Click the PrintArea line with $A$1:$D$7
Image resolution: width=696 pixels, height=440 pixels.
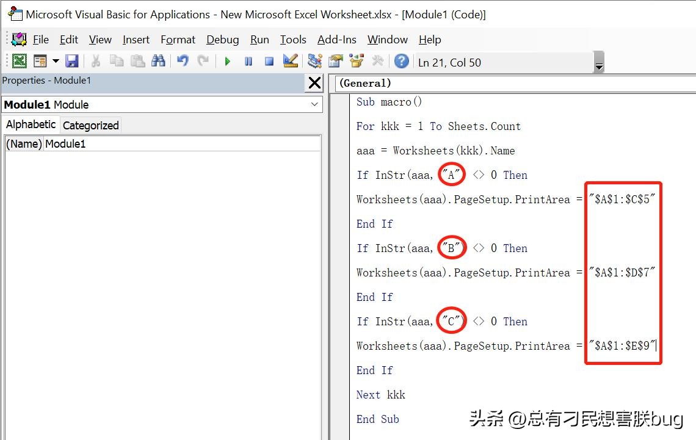click(x=506, y=273)
